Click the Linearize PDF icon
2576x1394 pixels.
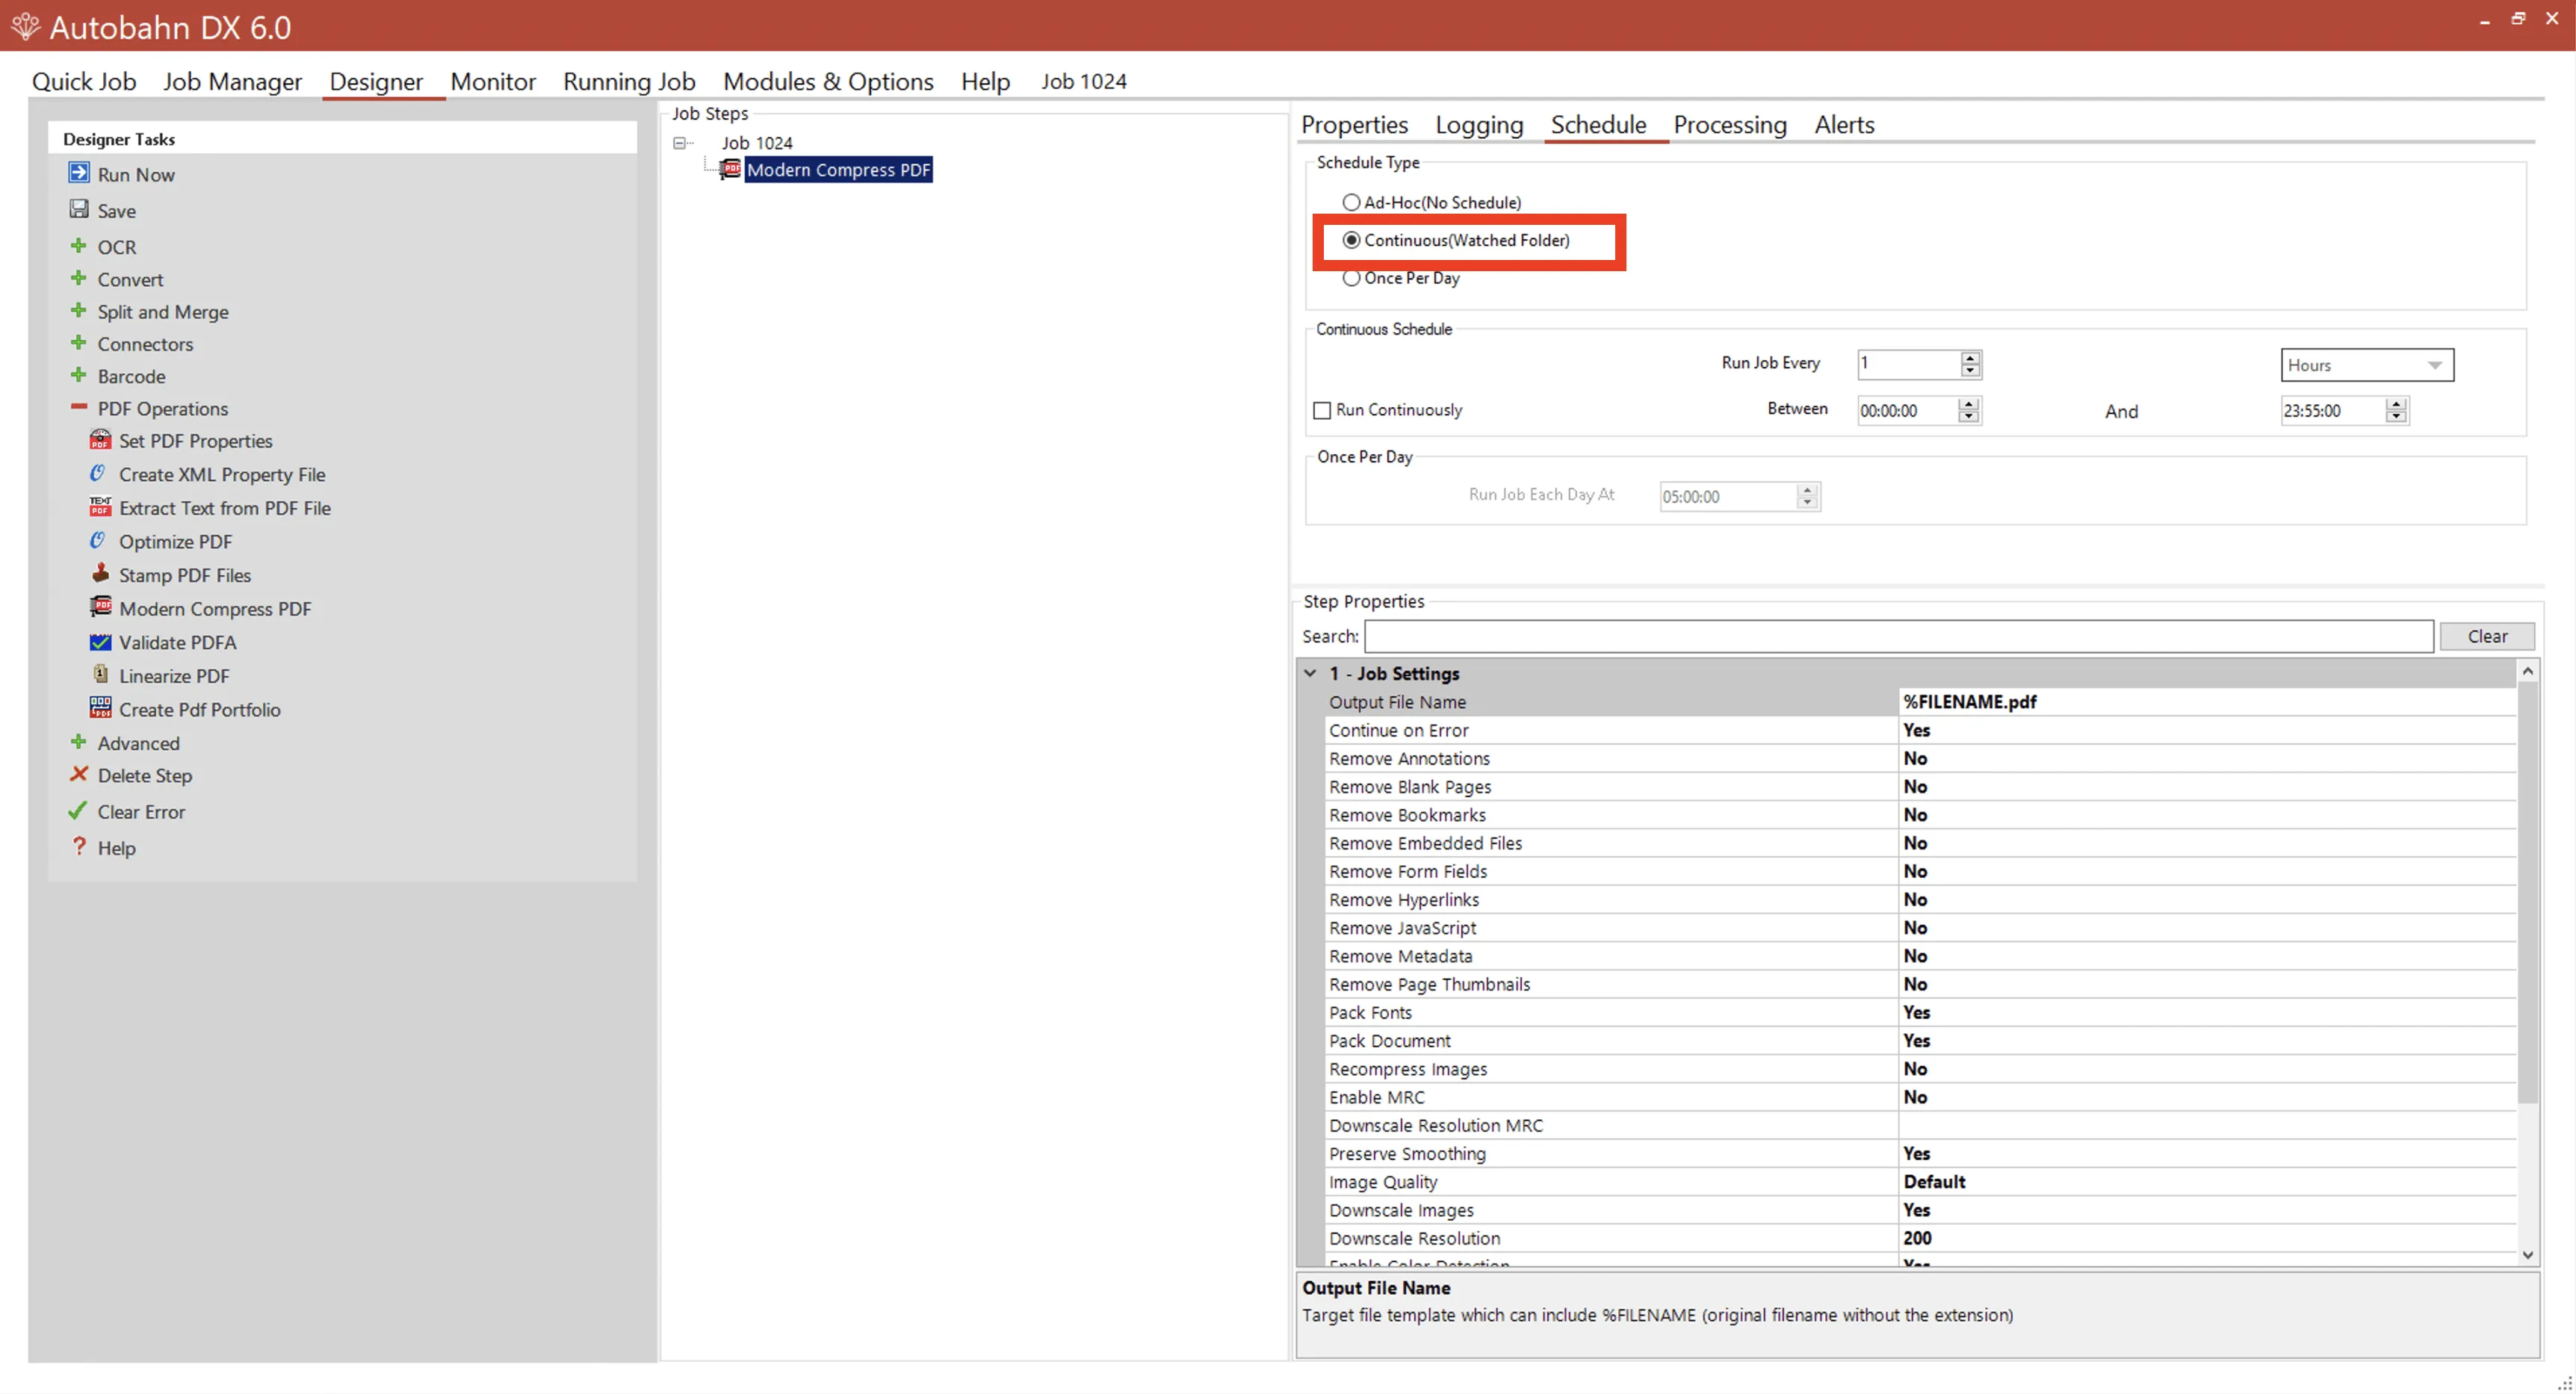coord(100,674)
